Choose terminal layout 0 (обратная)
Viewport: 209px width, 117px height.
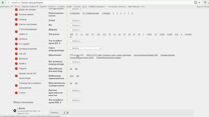pos(75,13)
